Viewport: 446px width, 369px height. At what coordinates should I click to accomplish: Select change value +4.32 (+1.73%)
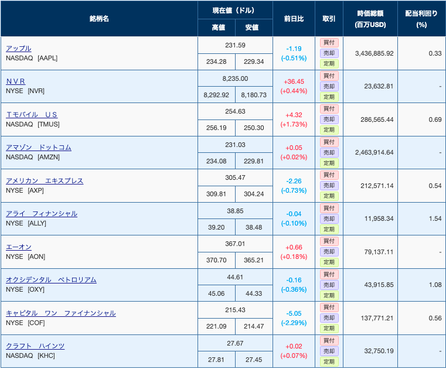[294, 119]
